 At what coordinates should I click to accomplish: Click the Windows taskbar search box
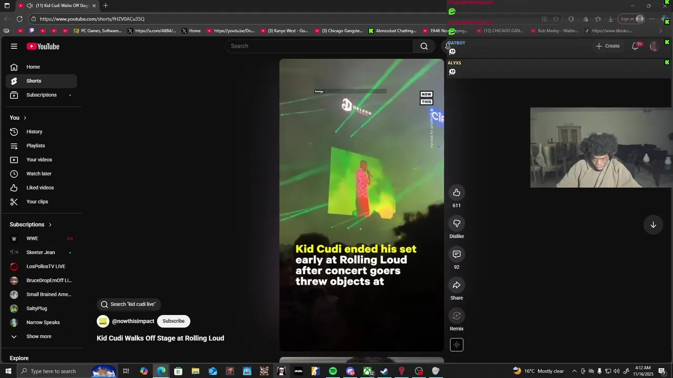point(67,371)
